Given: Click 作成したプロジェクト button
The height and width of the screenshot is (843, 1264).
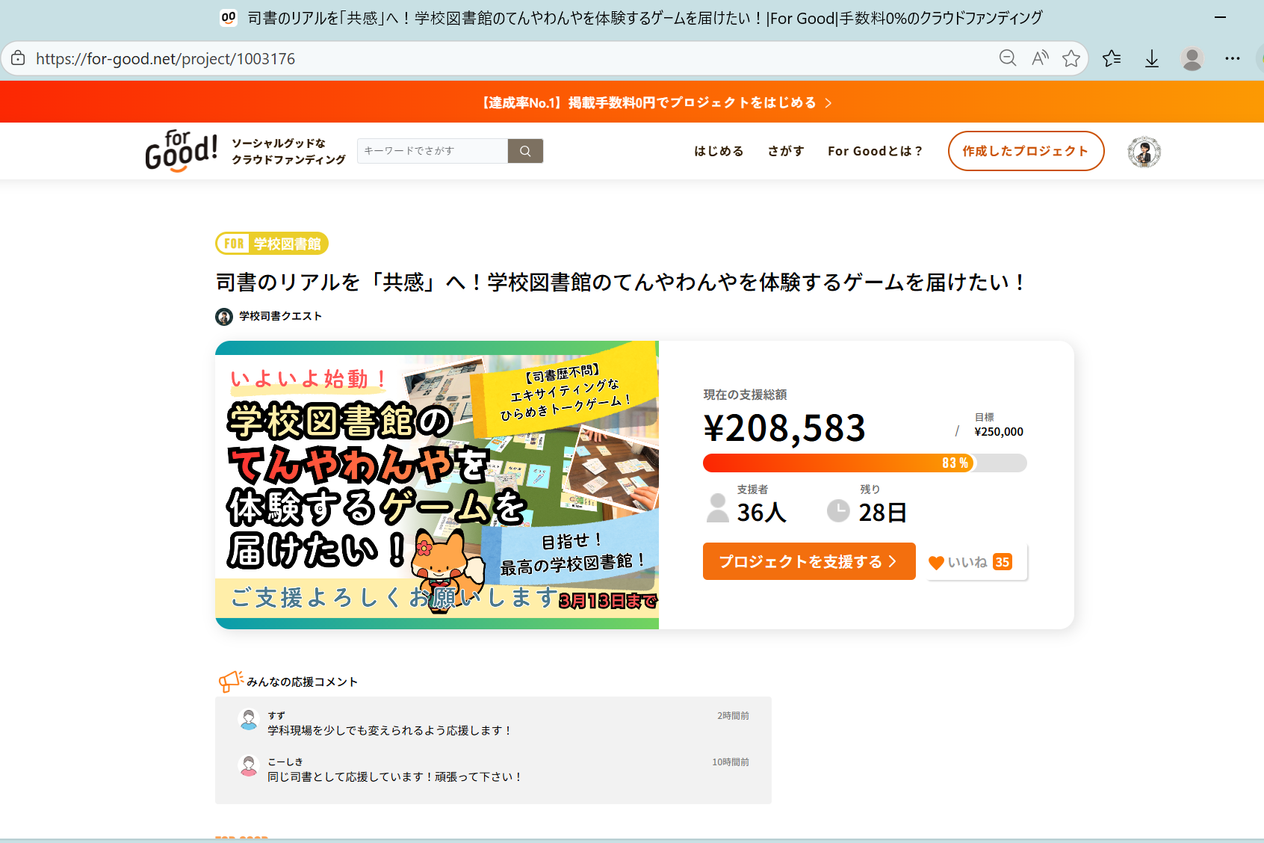Looking at the screenshot, I should coord(1026,151).
